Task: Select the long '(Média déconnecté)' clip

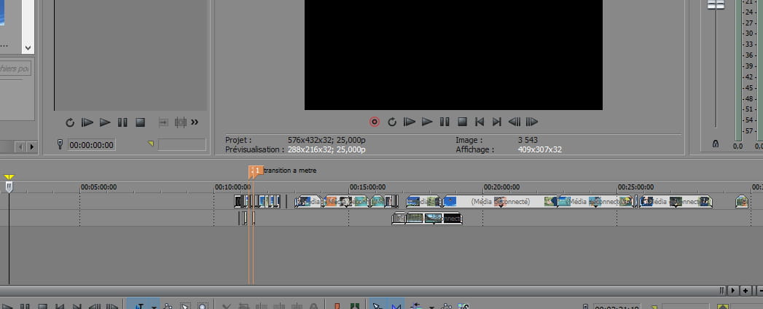Action: (501, 201)
